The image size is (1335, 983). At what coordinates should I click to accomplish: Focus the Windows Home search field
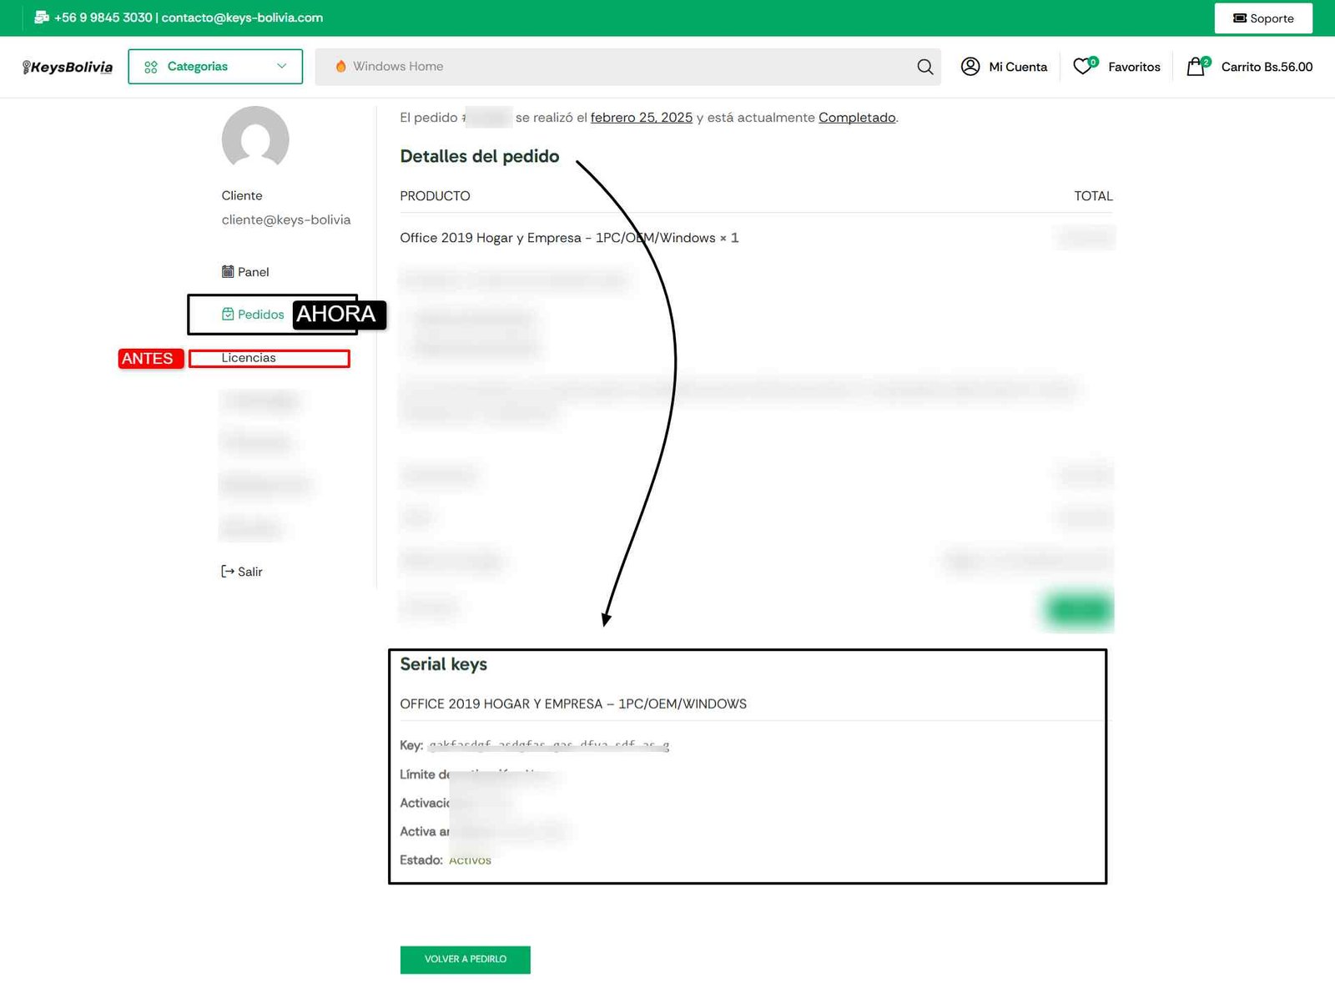[x=617, y=67]
